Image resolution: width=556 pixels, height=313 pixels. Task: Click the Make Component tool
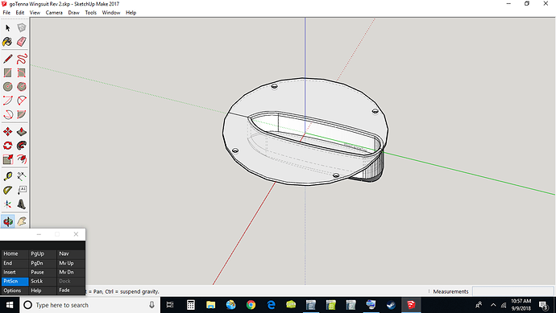(x=22, y=27)
